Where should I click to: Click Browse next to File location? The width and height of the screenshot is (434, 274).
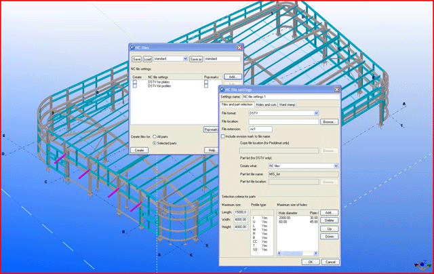(x=329, y=122)
